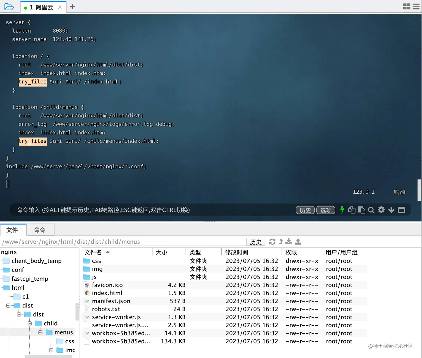
Task: Select img folder row in file list
Action: [225, 269]
